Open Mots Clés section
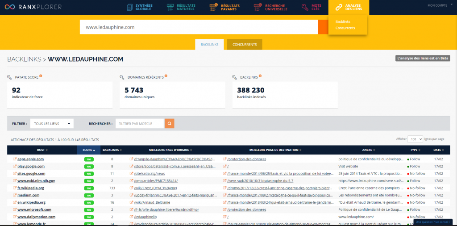Image resolution: width=457 pixels, height=226 pixels. [311, 7]
